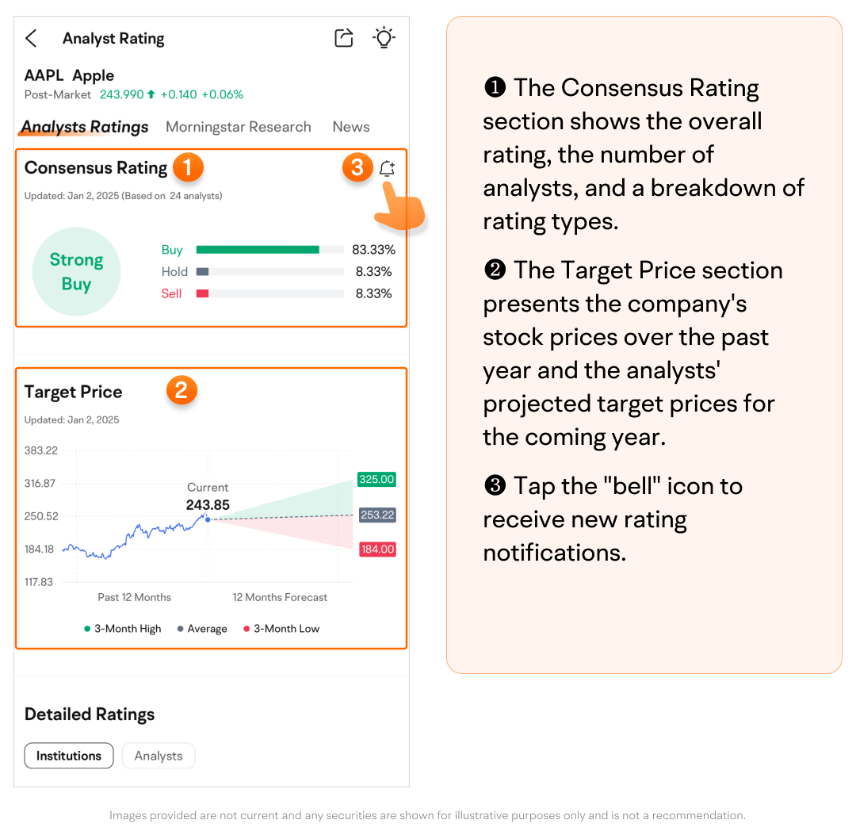Select the Analysts filter button

pos(159,756)
